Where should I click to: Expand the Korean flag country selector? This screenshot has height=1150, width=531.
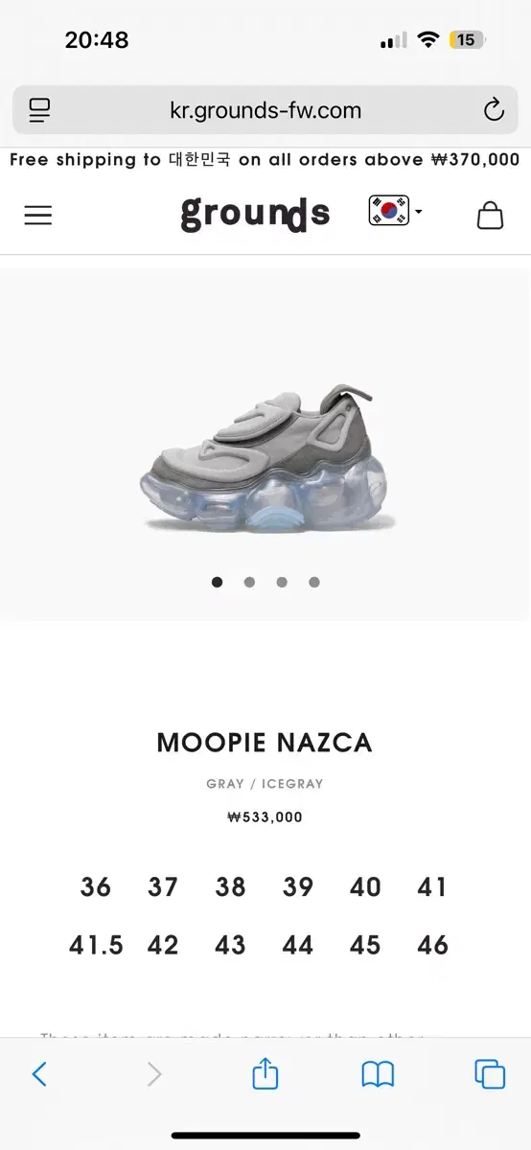click(395, 211)
